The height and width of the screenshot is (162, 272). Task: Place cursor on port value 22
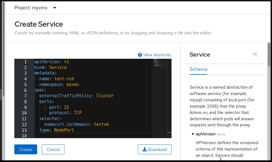point(66,107)
